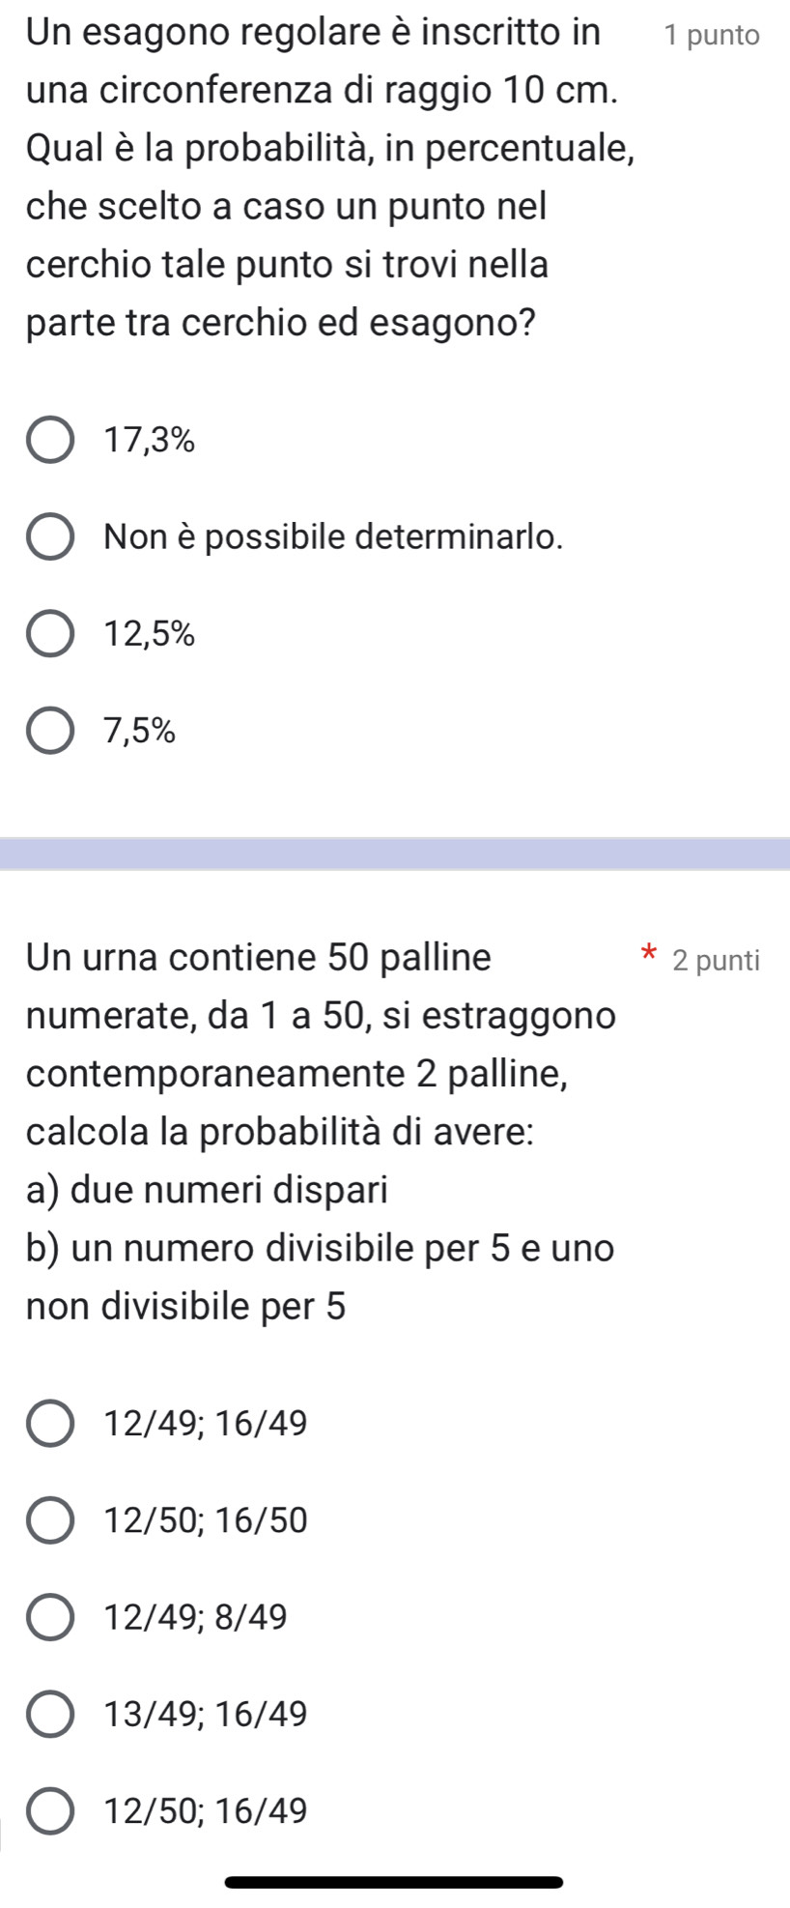Viewport: 790px width, 1908px height.
Task: Click the 'Non è possibile determinarlo.' label text
Action: 333,537
